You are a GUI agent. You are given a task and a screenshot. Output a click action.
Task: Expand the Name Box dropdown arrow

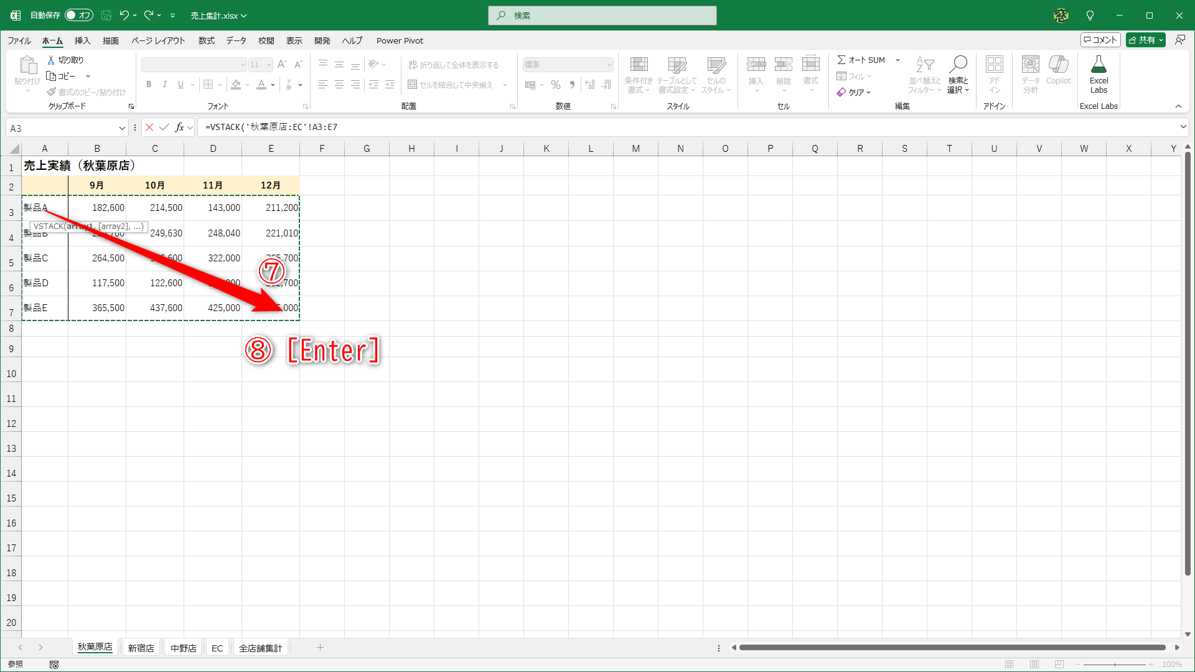(122, 128)
